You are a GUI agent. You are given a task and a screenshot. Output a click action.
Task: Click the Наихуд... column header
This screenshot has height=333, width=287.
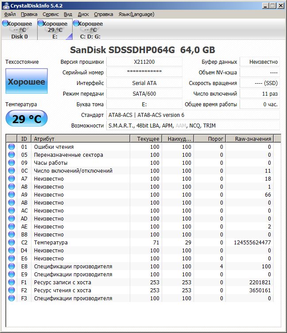178,139
